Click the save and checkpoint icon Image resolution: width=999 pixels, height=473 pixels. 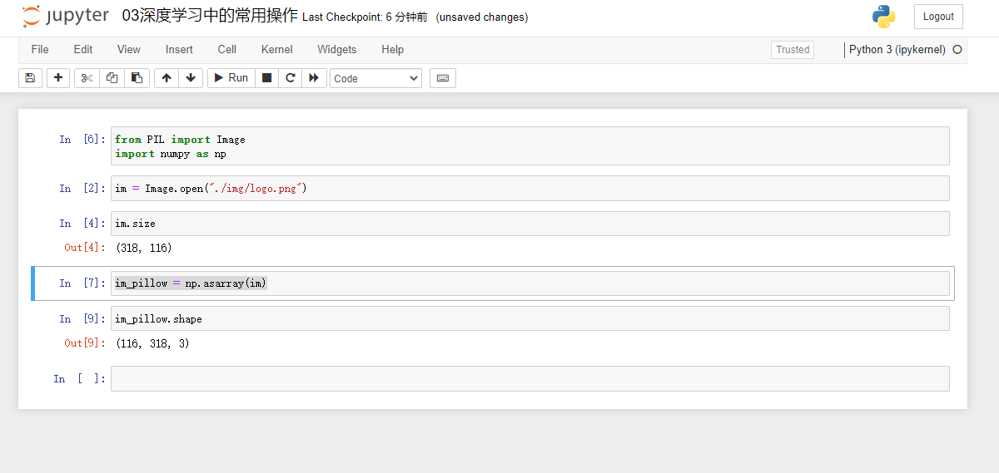30,78
